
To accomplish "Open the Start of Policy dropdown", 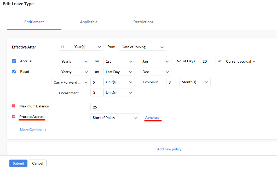I will click(x=115, y=118).
